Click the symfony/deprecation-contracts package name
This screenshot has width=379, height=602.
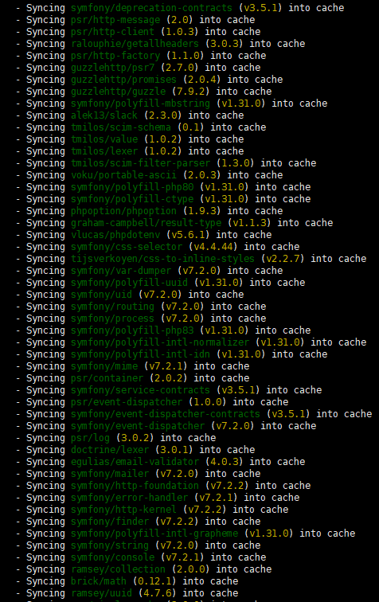pos(151,8)
